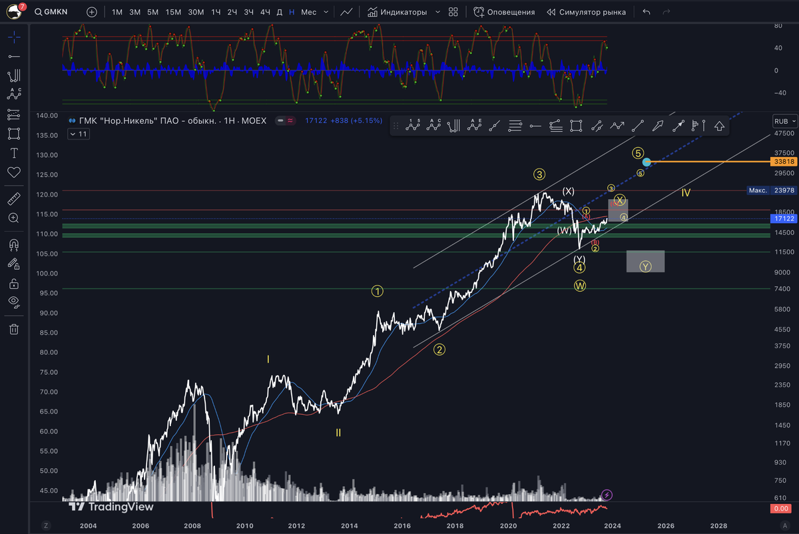Viewport: 799px width, 534px height.
Task: Click the trash can remove objects icon
Action: coord(14,328)
